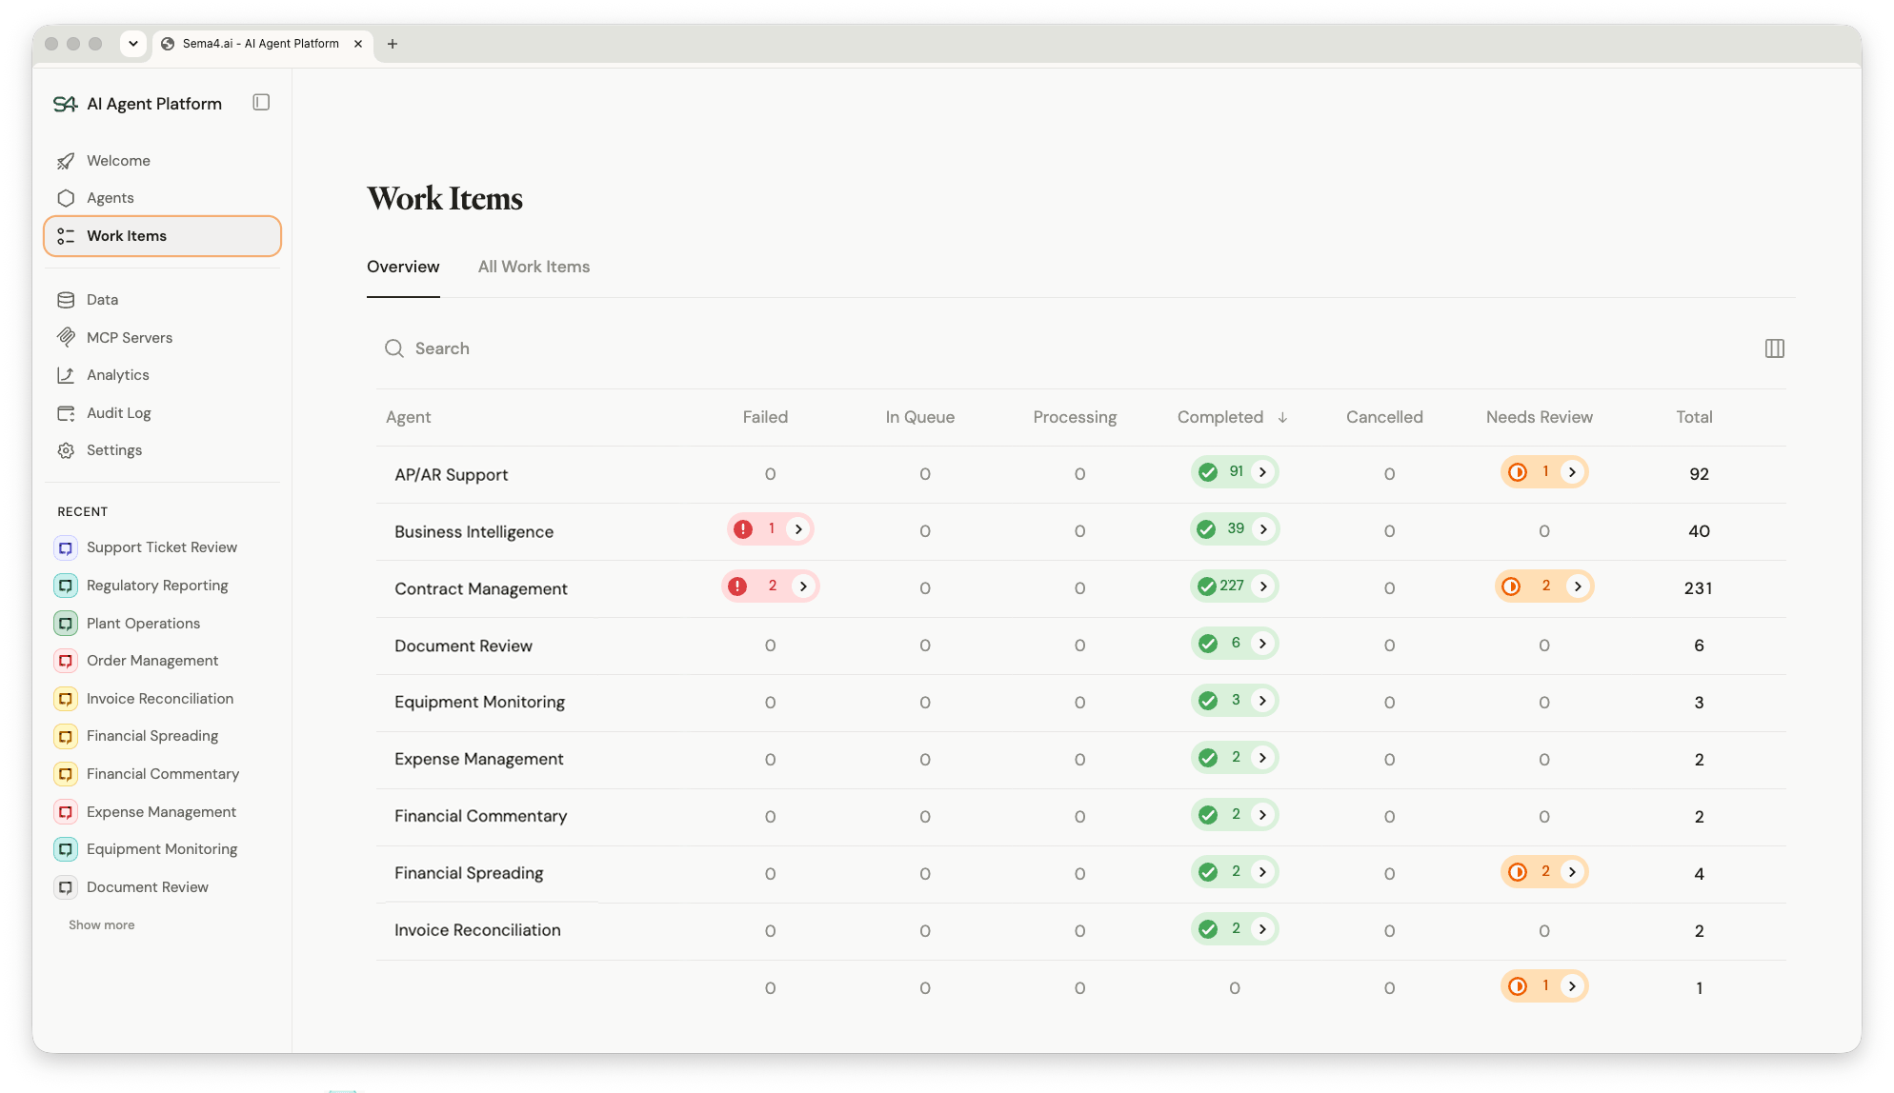Select Work Items in sidebar
Screen dimensions: 1894x1093
coord(162,236)
